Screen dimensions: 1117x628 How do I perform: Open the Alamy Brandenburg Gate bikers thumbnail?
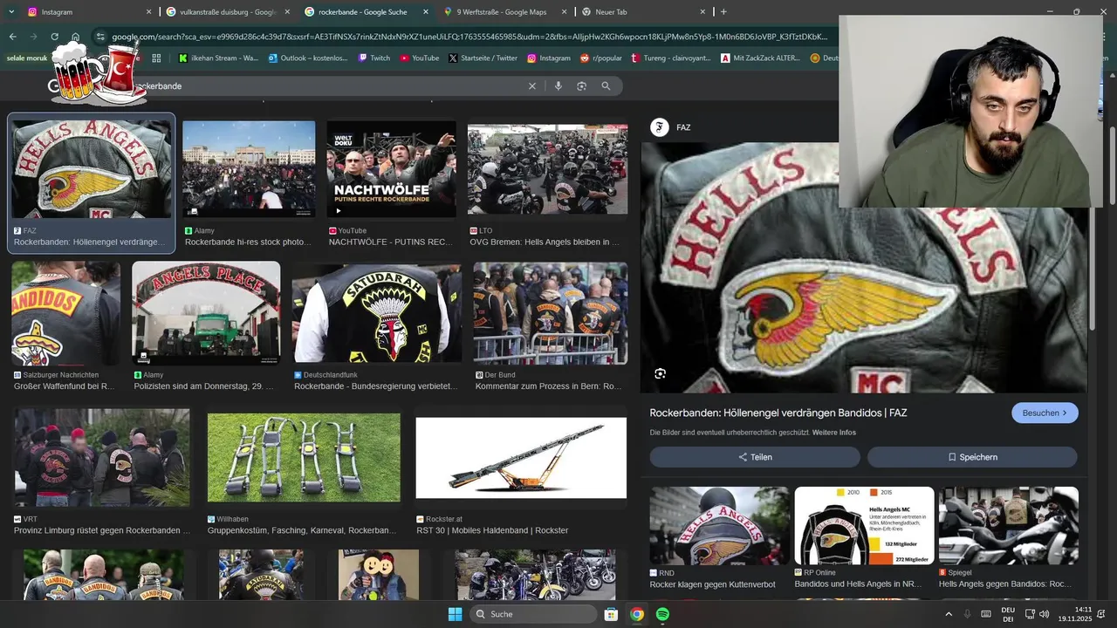tap(249, 169)
